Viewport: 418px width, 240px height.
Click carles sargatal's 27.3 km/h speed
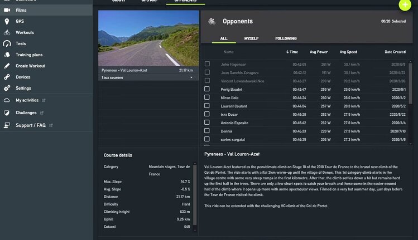[352, 139]
